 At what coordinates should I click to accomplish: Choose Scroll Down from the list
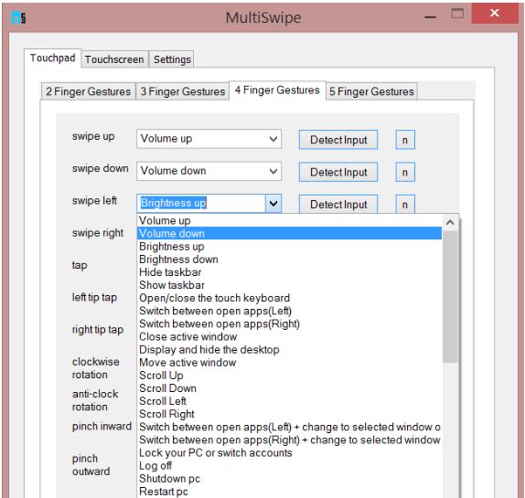pyautogui.click(x=290, y=388)
